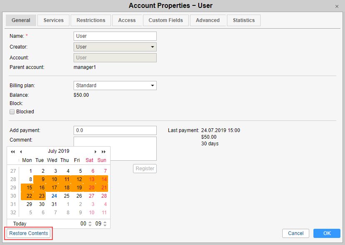The image size is (345, 245).
Task: Click the minutes stepper arrows
Action: pyautogui.click(x=105, y=224)
